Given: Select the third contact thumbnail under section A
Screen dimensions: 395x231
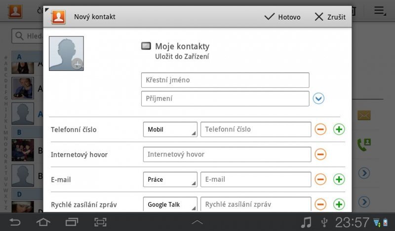Looking at the screenshot, I should tap(23, 113).
